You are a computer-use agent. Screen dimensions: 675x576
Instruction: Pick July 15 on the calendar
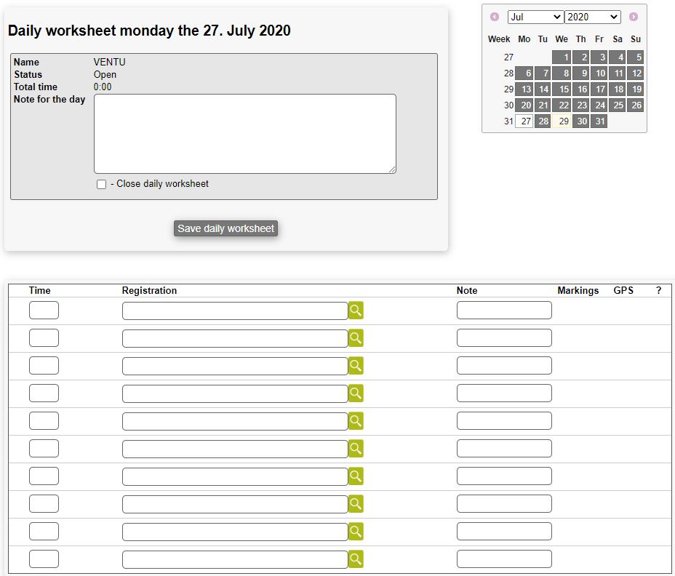562,89
